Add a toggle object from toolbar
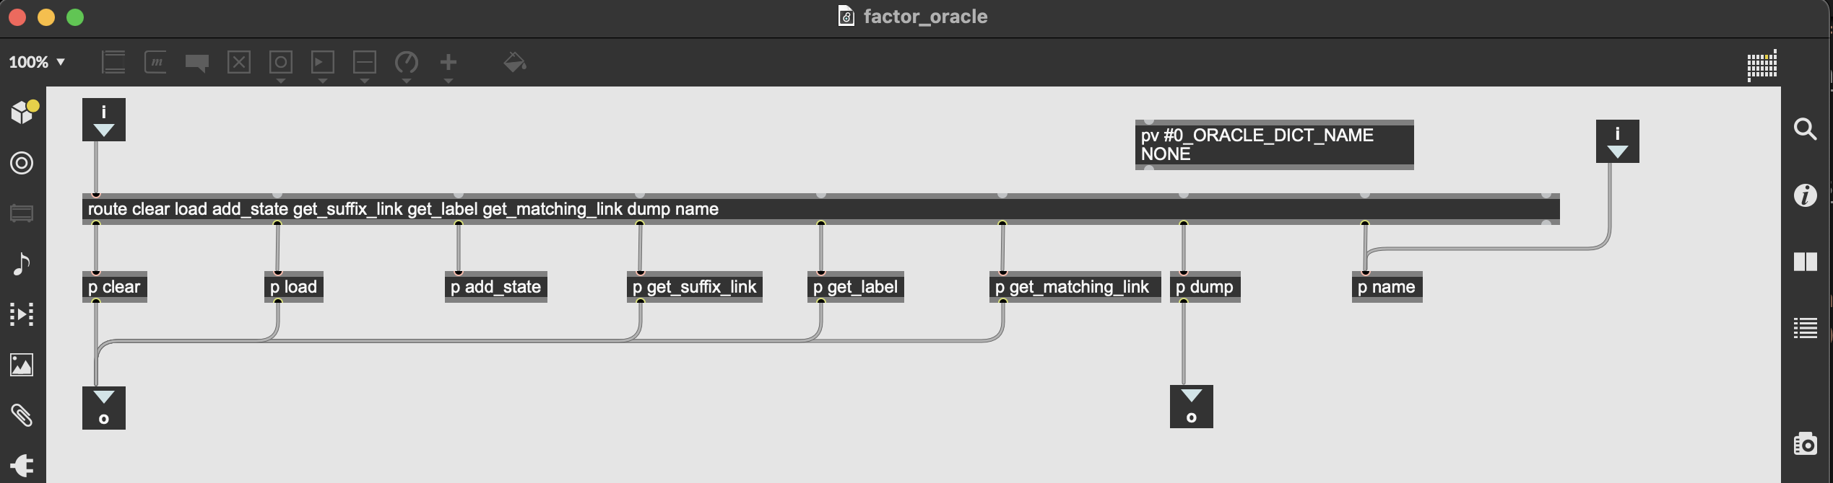This screenshot has width=1833, height=483. [239, 63]
